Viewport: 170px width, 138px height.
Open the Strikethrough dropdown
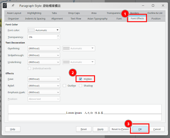44,55
